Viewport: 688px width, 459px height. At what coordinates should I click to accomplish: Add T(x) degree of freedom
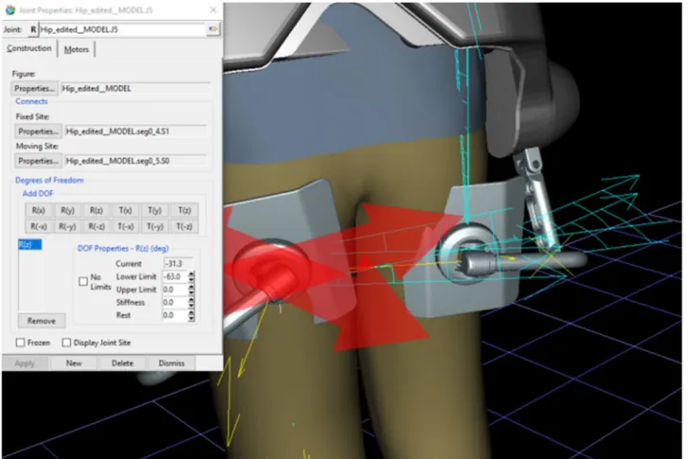tap(125, 210)
